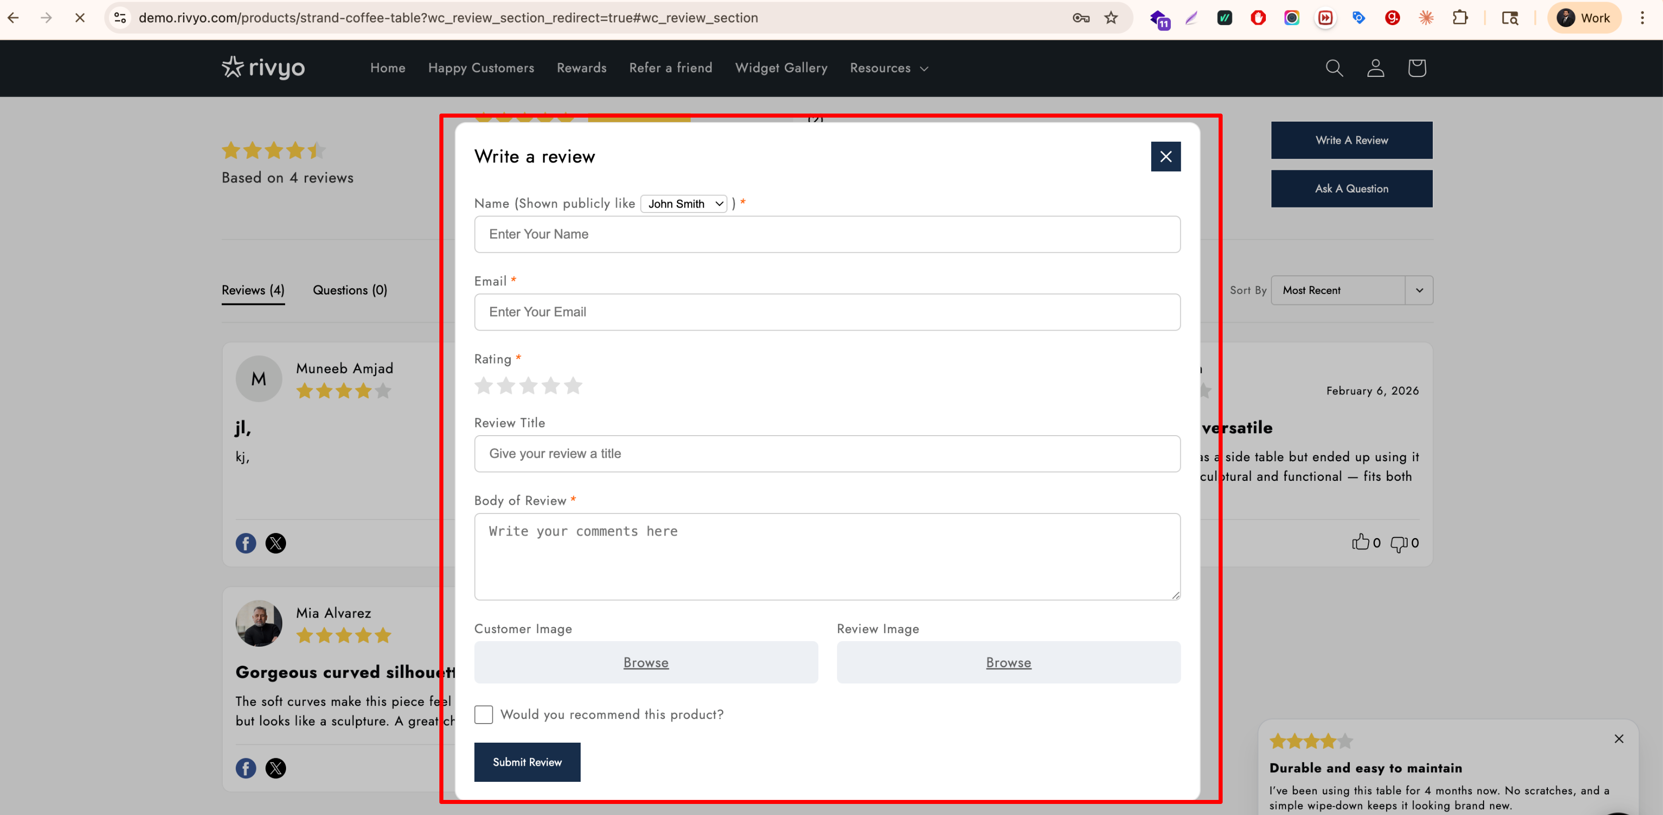Switch to the Questions (0) tab

coord(350,290)
